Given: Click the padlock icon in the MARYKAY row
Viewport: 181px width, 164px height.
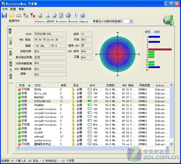Looking at the screenshot, I should tap(73, 98).
